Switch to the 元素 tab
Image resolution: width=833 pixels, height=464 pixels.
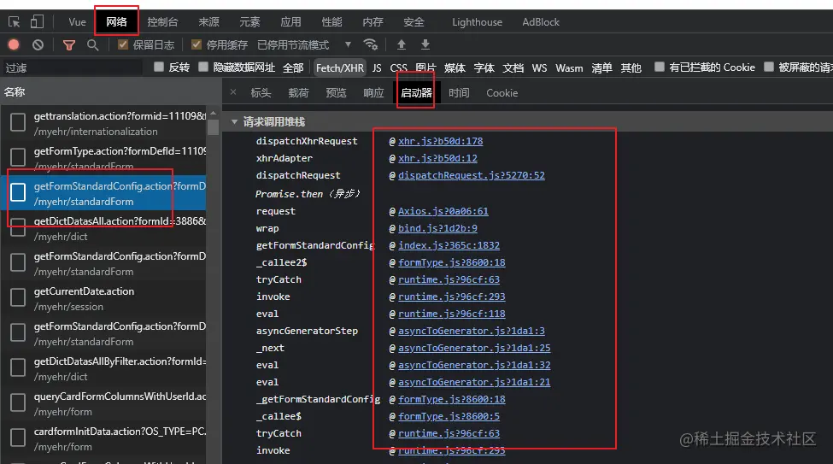point(249,22)
